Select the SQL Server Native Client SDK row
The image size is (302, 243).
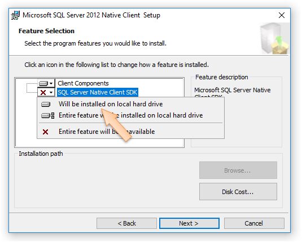click(98, 92)
